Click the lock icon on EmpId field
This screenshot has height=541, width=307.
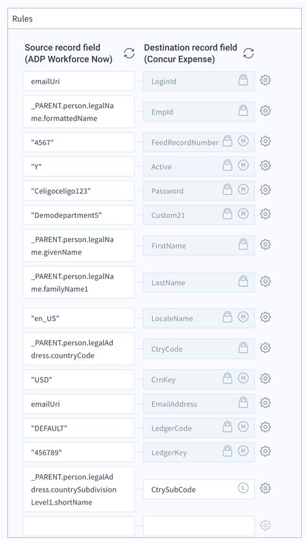(244, 111)
